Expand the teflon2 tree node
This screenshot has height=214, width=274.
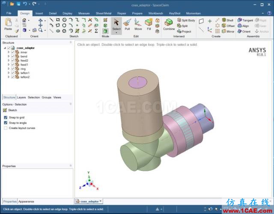pos(9,77)
